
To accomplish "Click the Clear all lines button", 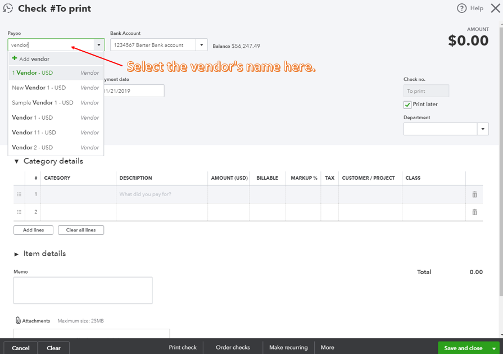I will [81, 230].
